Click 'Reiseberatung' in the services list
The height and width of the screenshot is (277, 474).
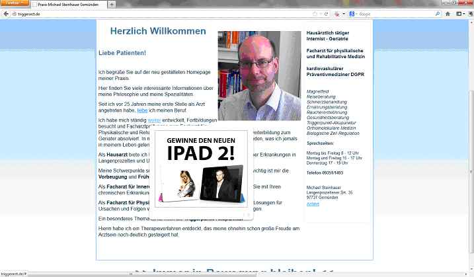(x=321, y=97)
